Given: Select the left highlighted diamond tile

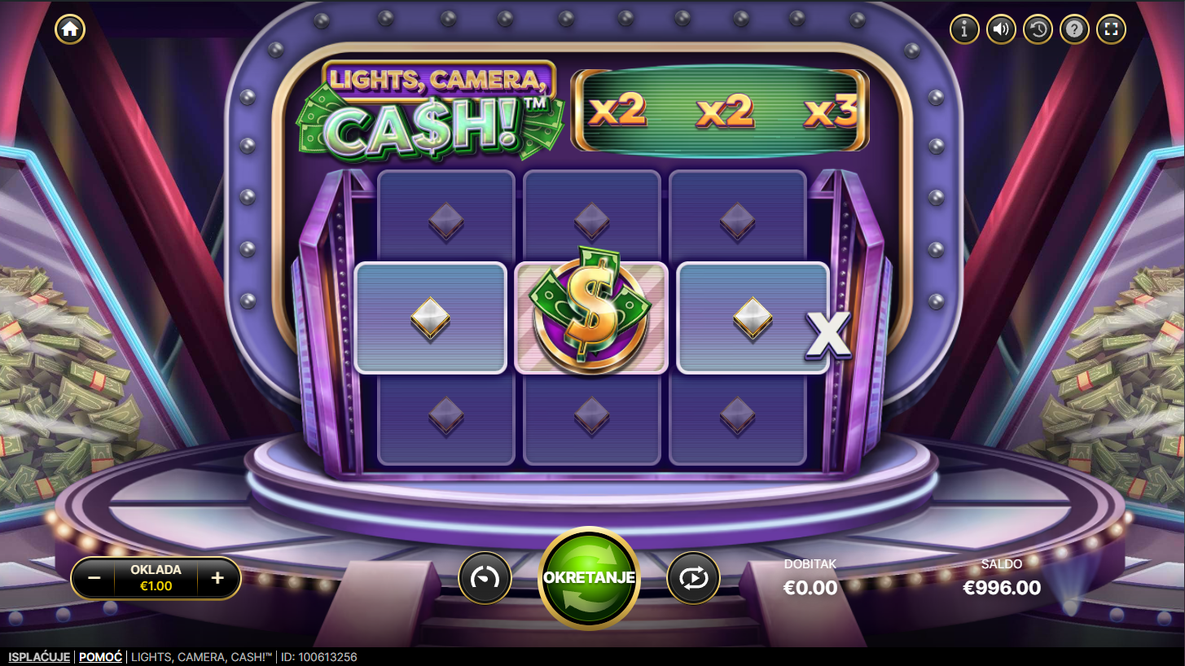Looking at the screenshot, I should tap(430, 318).
